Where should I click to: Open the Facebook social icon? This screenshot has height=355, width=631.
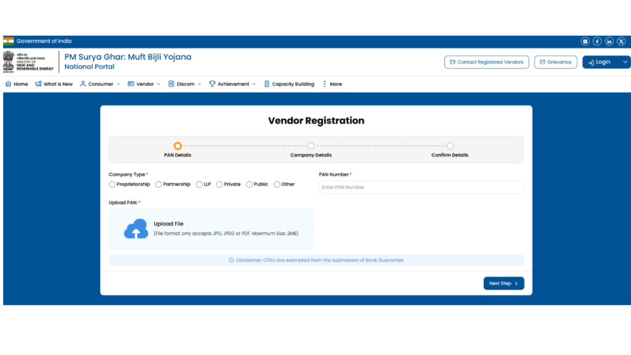point(597,41)
